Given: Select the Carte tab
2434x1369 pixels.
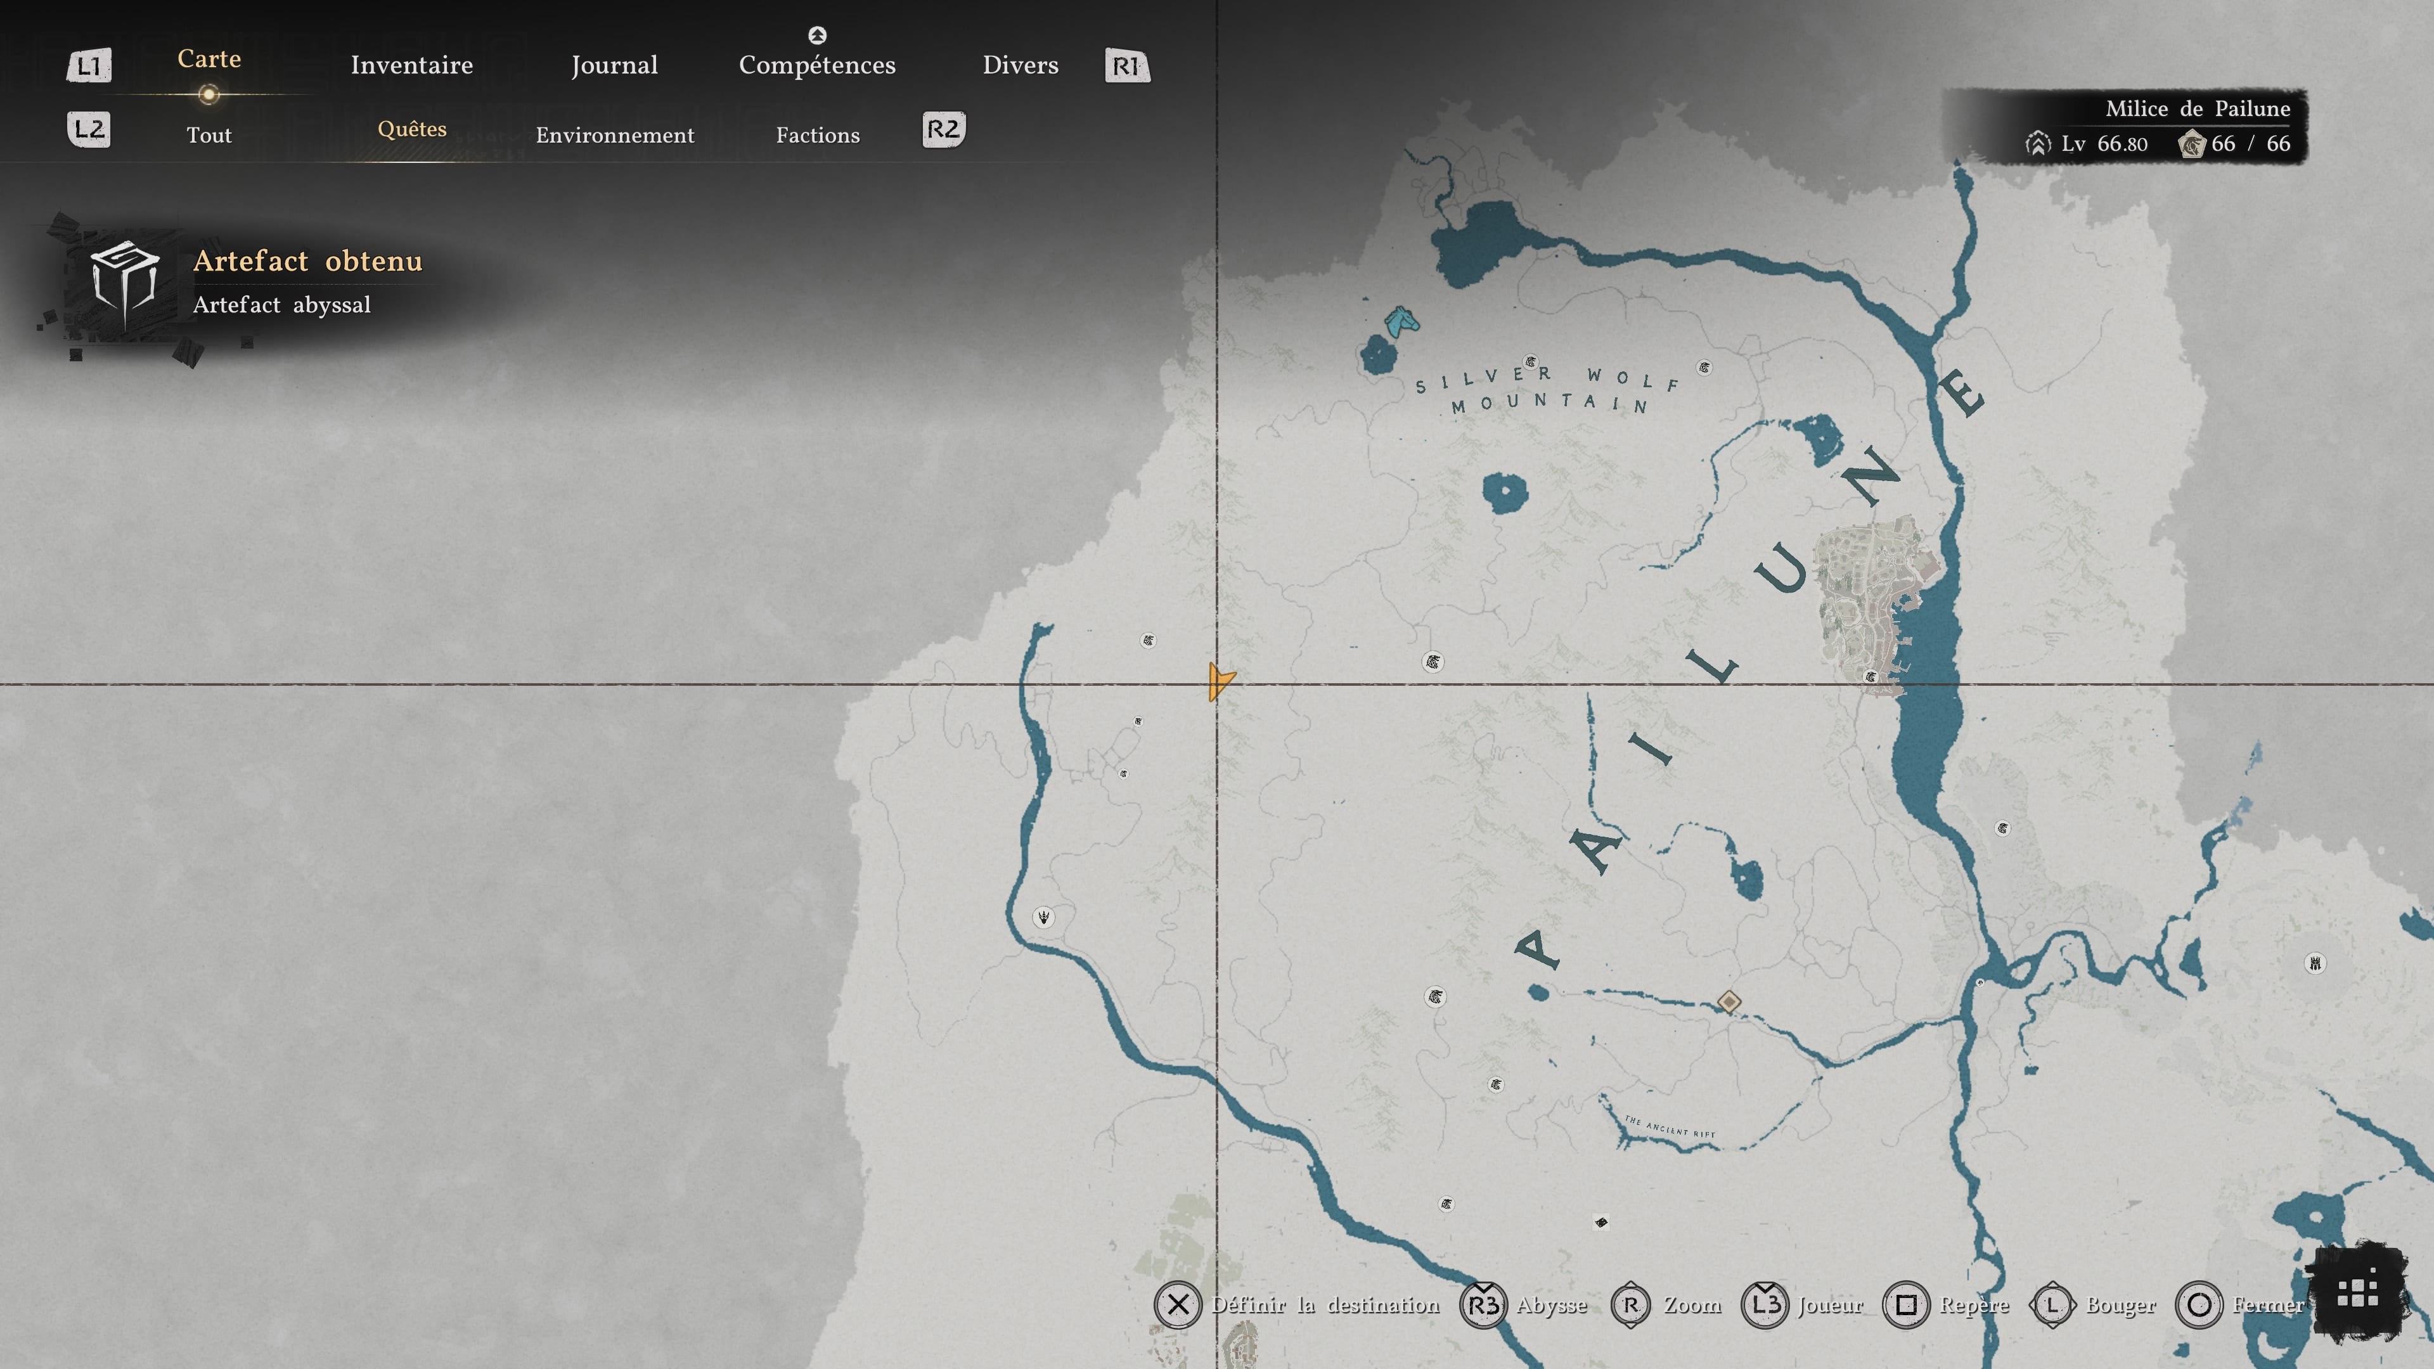Looking at the screenshot, I should pos(209,58).
